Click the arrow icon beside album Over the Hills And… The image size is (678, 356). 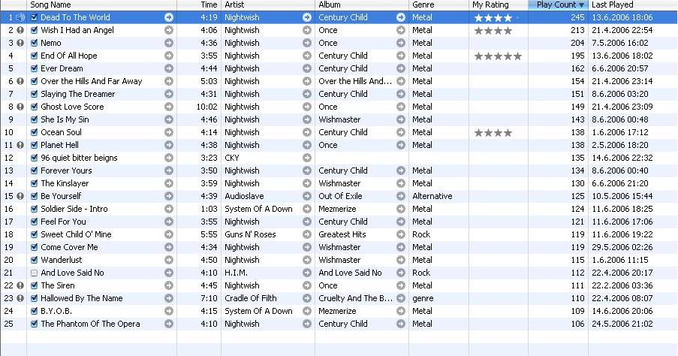tap(401, 81)
